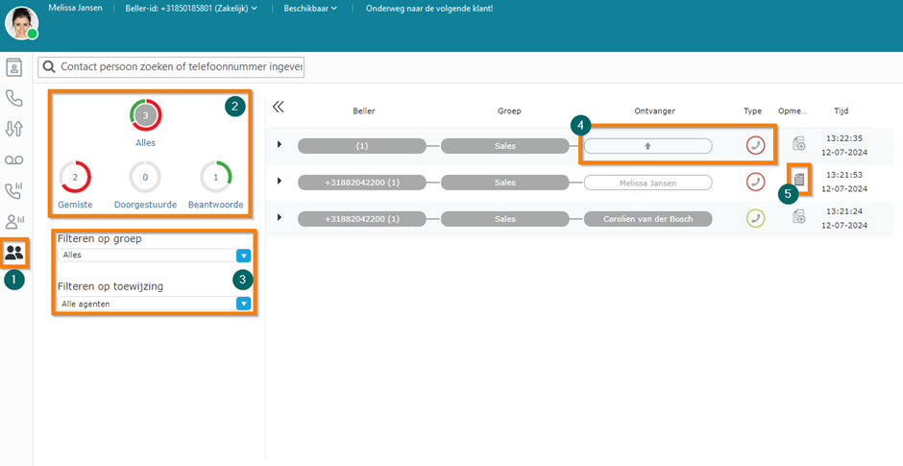
Task: Add a note to the 13:22:35 call
Action: tap(798, 143)
